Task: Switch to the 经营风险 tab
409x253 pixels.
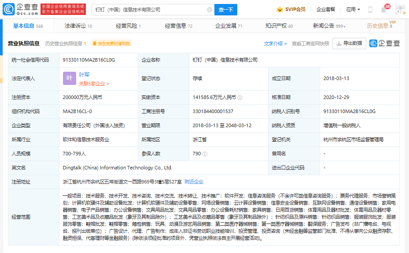Action: click(x=128, y=26)
